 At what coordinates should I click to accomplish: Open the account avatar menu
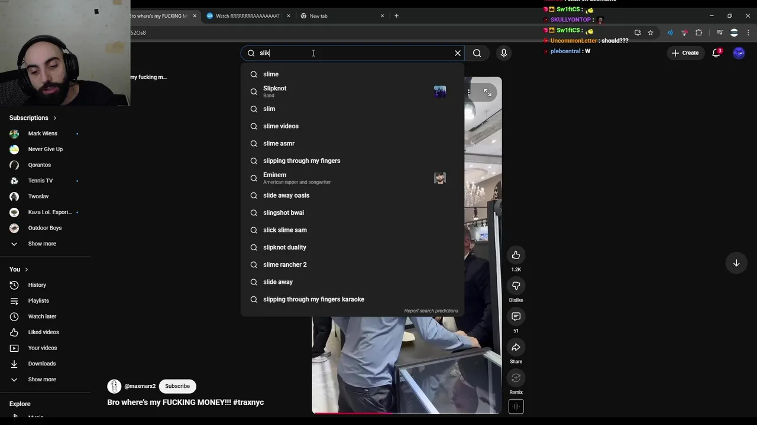(739, 53)
